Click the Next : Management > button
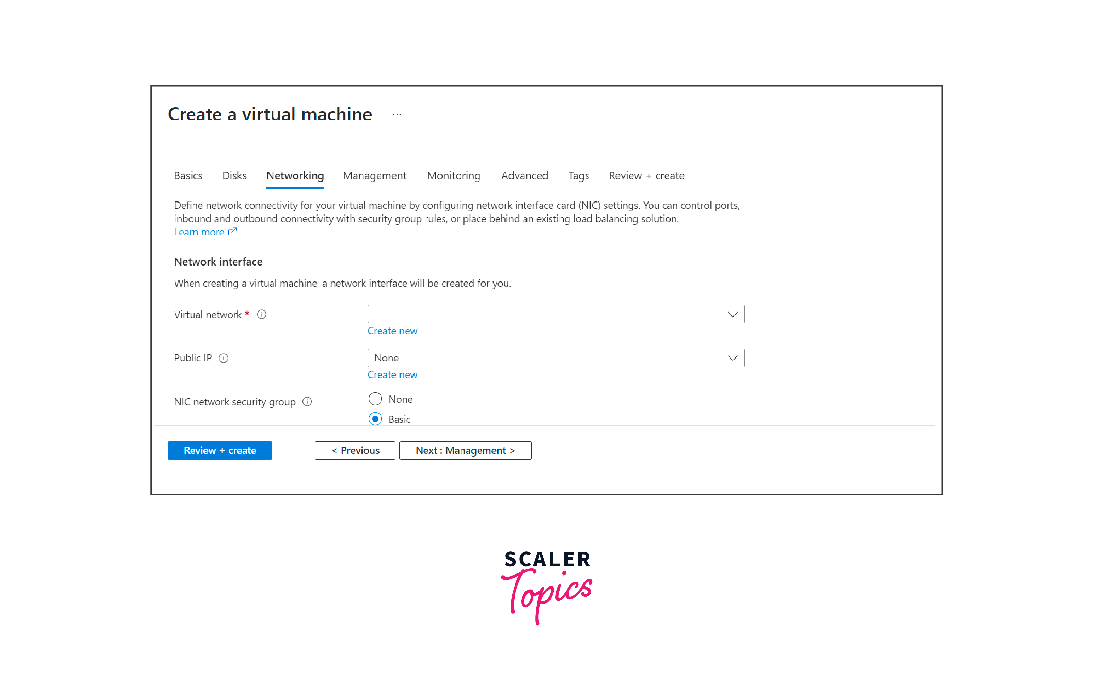1093x684 pixels. click(466, 451)
